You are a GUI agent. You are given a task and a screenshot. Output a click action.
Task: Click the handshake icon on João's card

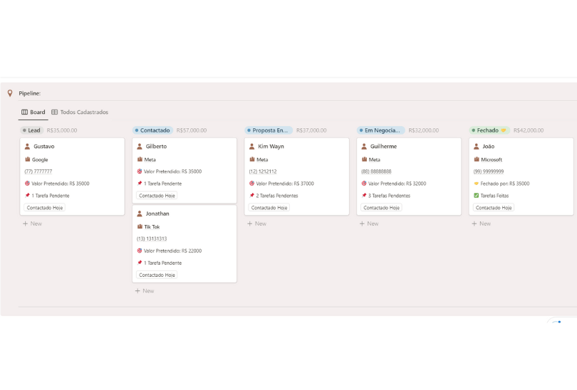click(x=477, y=184)
